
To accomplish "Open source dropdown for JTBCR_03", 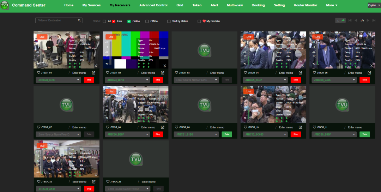I will [x=196, y=80].
